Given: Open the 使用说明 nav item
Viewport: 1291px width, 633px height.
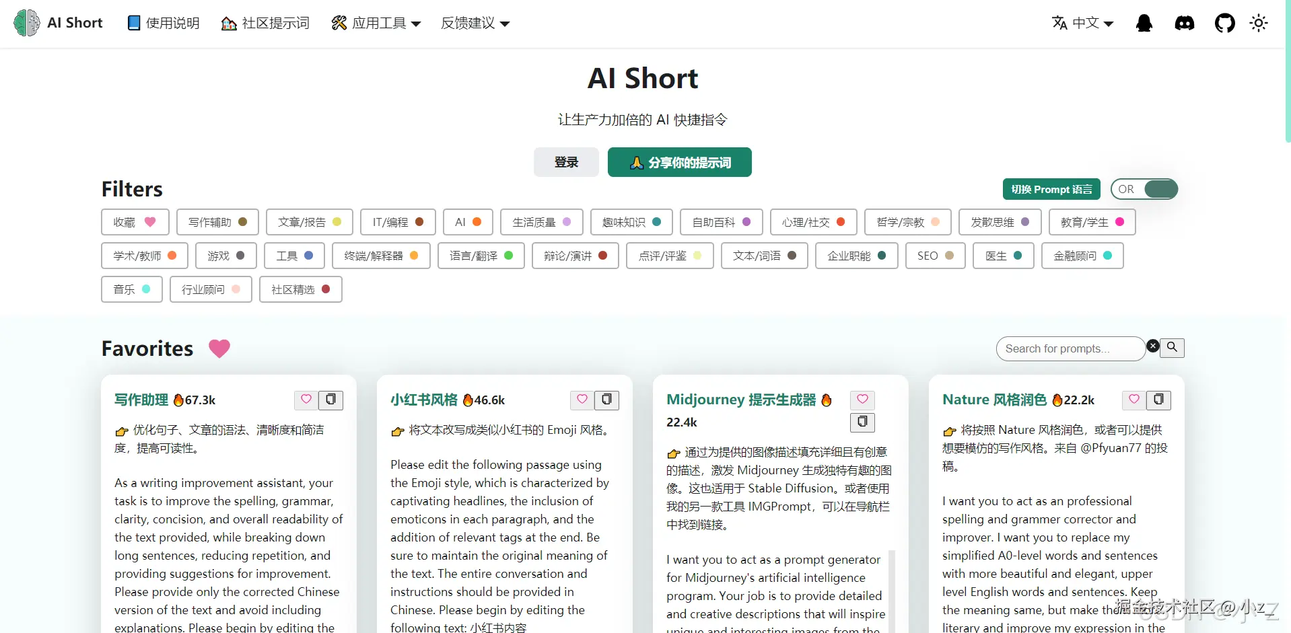Looking at the screenshot, I should point(164,24).
